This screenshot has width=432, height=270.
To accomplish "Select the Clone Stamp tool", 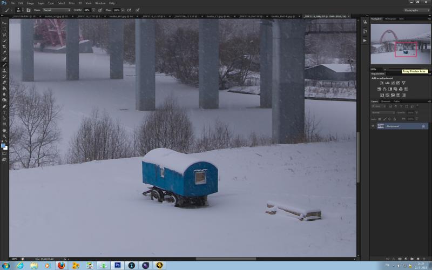I will (4, 71).
